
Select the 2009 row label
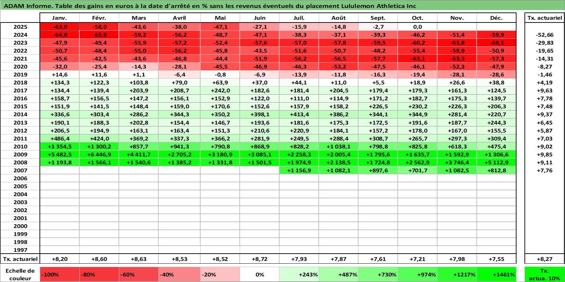20,154
